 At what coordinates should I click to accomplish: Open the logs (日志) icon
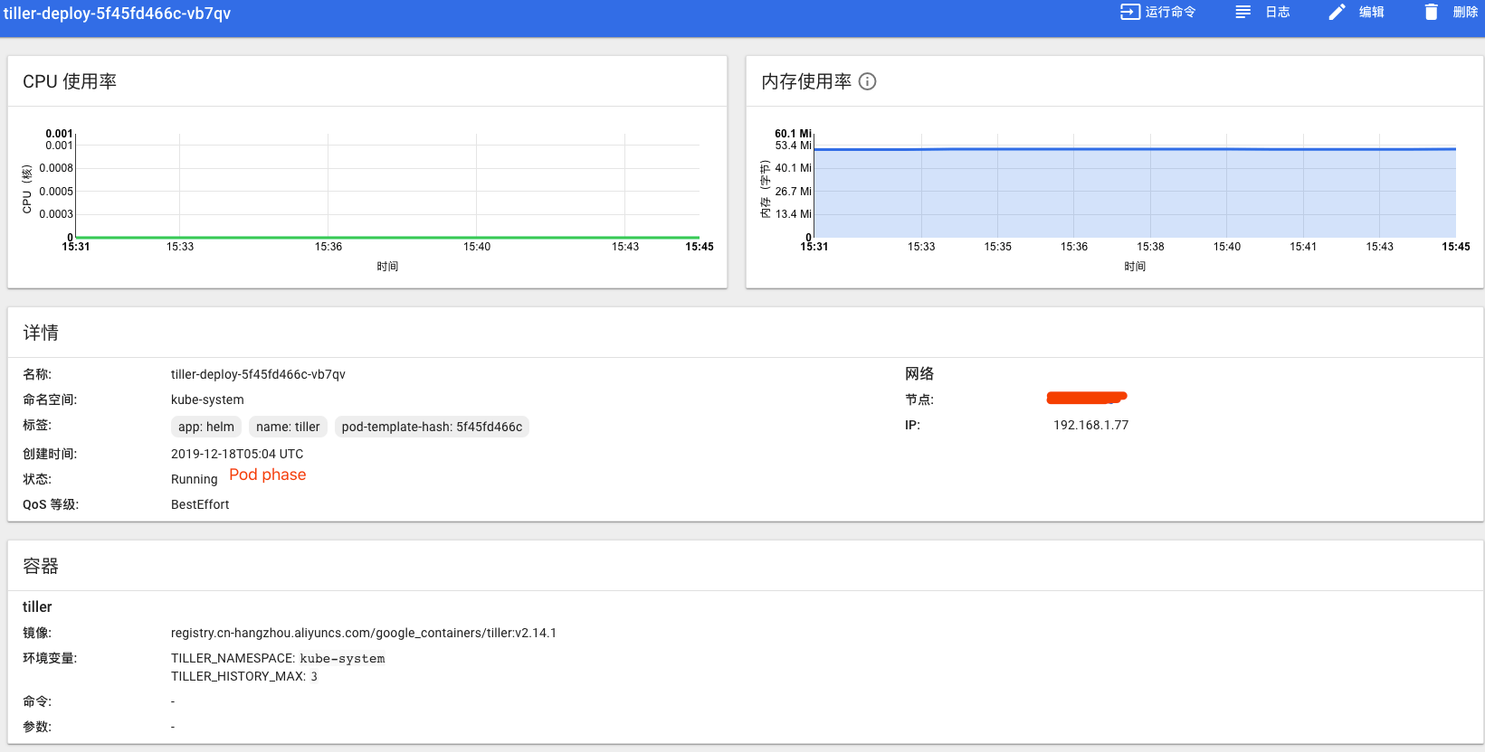click(1243, 12)
